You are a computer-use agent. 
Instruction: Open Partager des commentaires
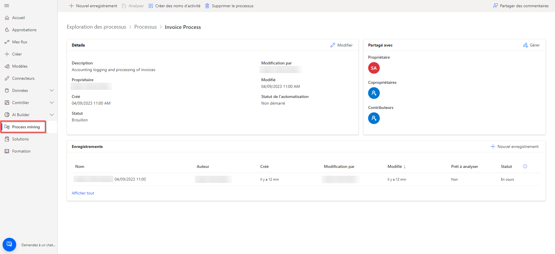pos(521,6)
